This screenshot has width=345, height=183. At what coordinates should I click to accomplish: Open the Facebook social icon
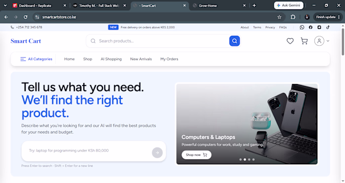click(x=310, y=27)
